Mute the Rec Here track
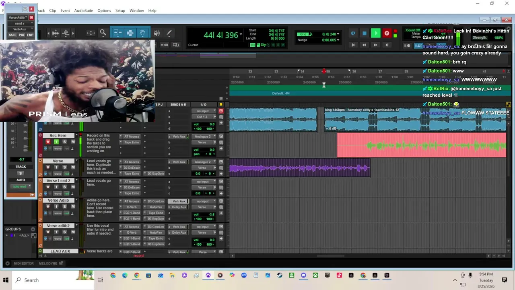 73,142
